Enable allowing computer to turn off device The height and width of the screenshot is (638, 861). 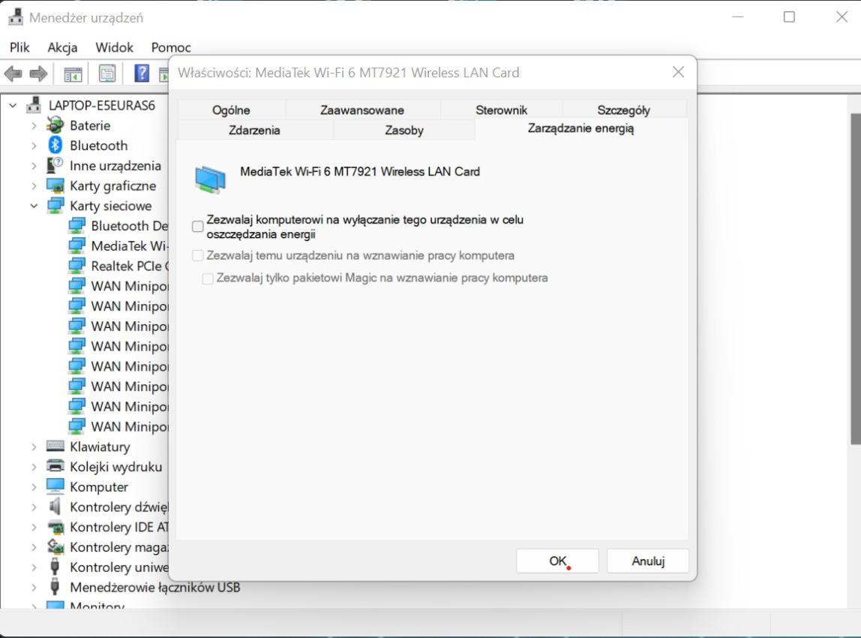click(x=198, y=227)
